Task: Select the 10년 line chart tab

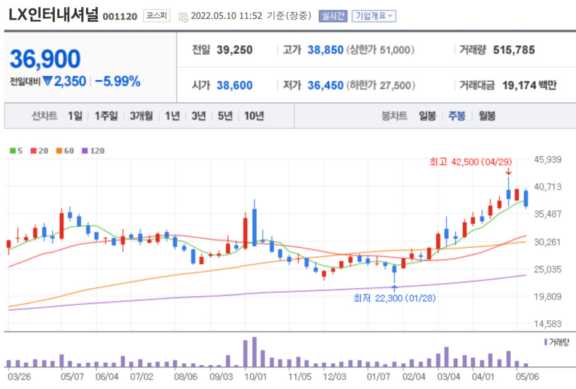Action: pyautogui.click(x=254, y=116)
